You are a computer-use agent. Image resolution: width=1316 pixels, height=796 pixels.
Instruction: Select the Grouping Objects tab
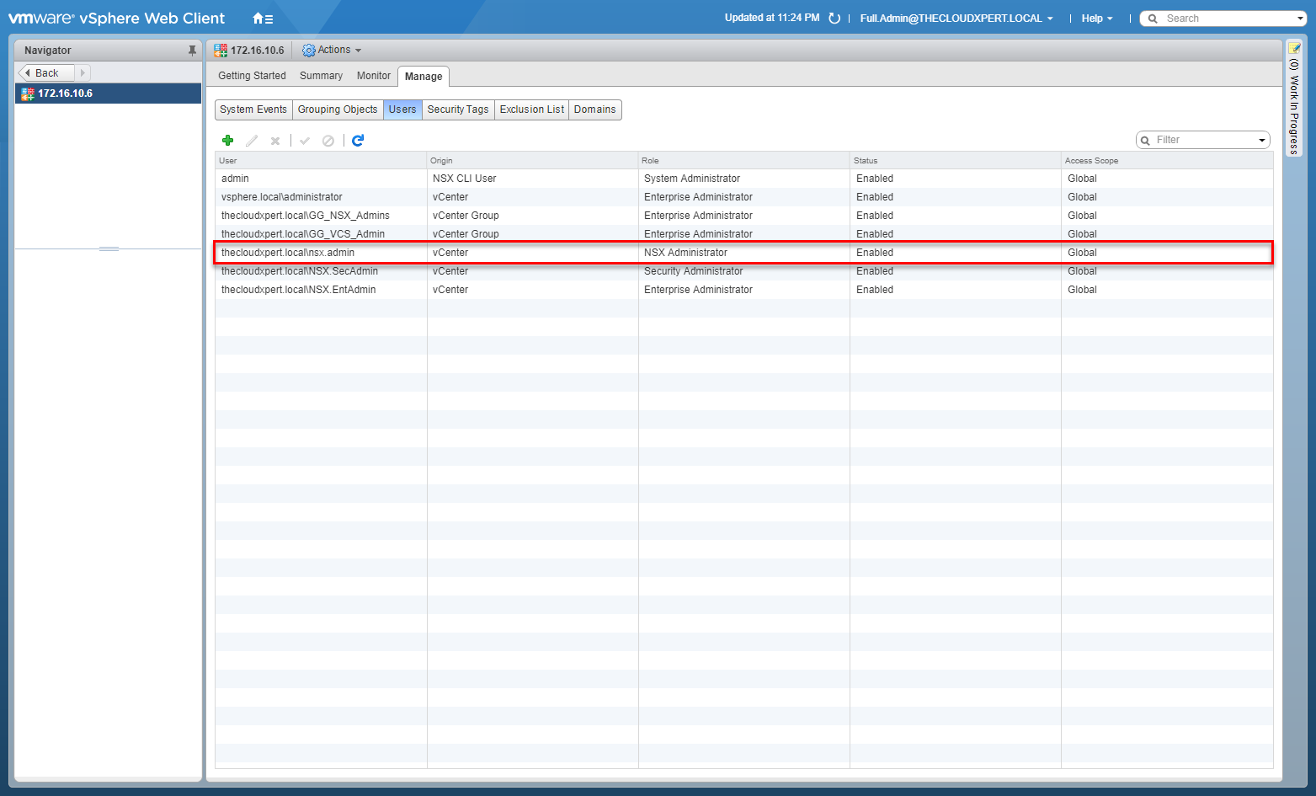[x=338, y=110]
